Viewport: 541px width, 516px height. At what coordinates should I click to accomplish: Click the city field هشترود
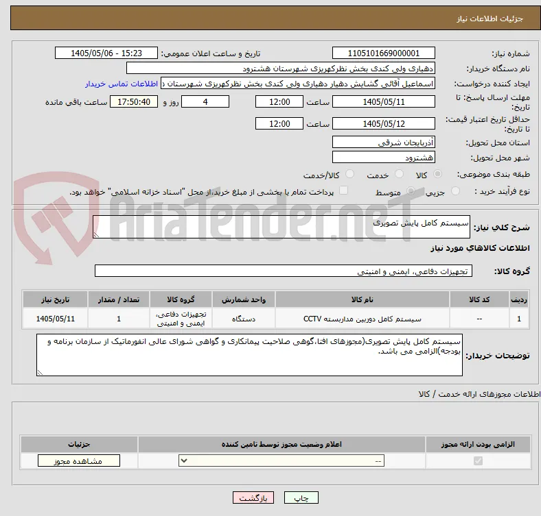pos(383,157)
